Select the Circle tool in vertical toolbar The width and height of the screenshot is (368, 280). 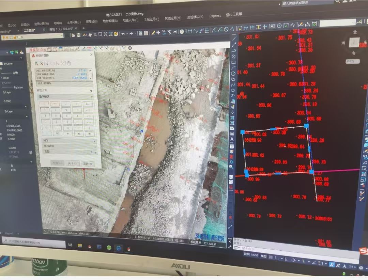pos(233,74)
